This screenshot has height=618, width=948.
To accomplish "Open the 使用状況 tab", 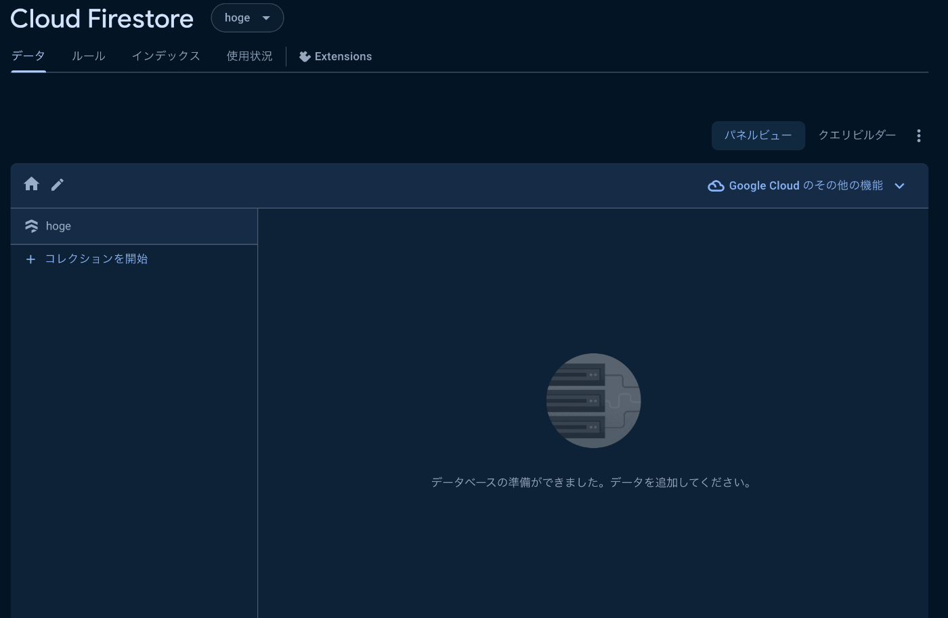I will pos(249,56).
